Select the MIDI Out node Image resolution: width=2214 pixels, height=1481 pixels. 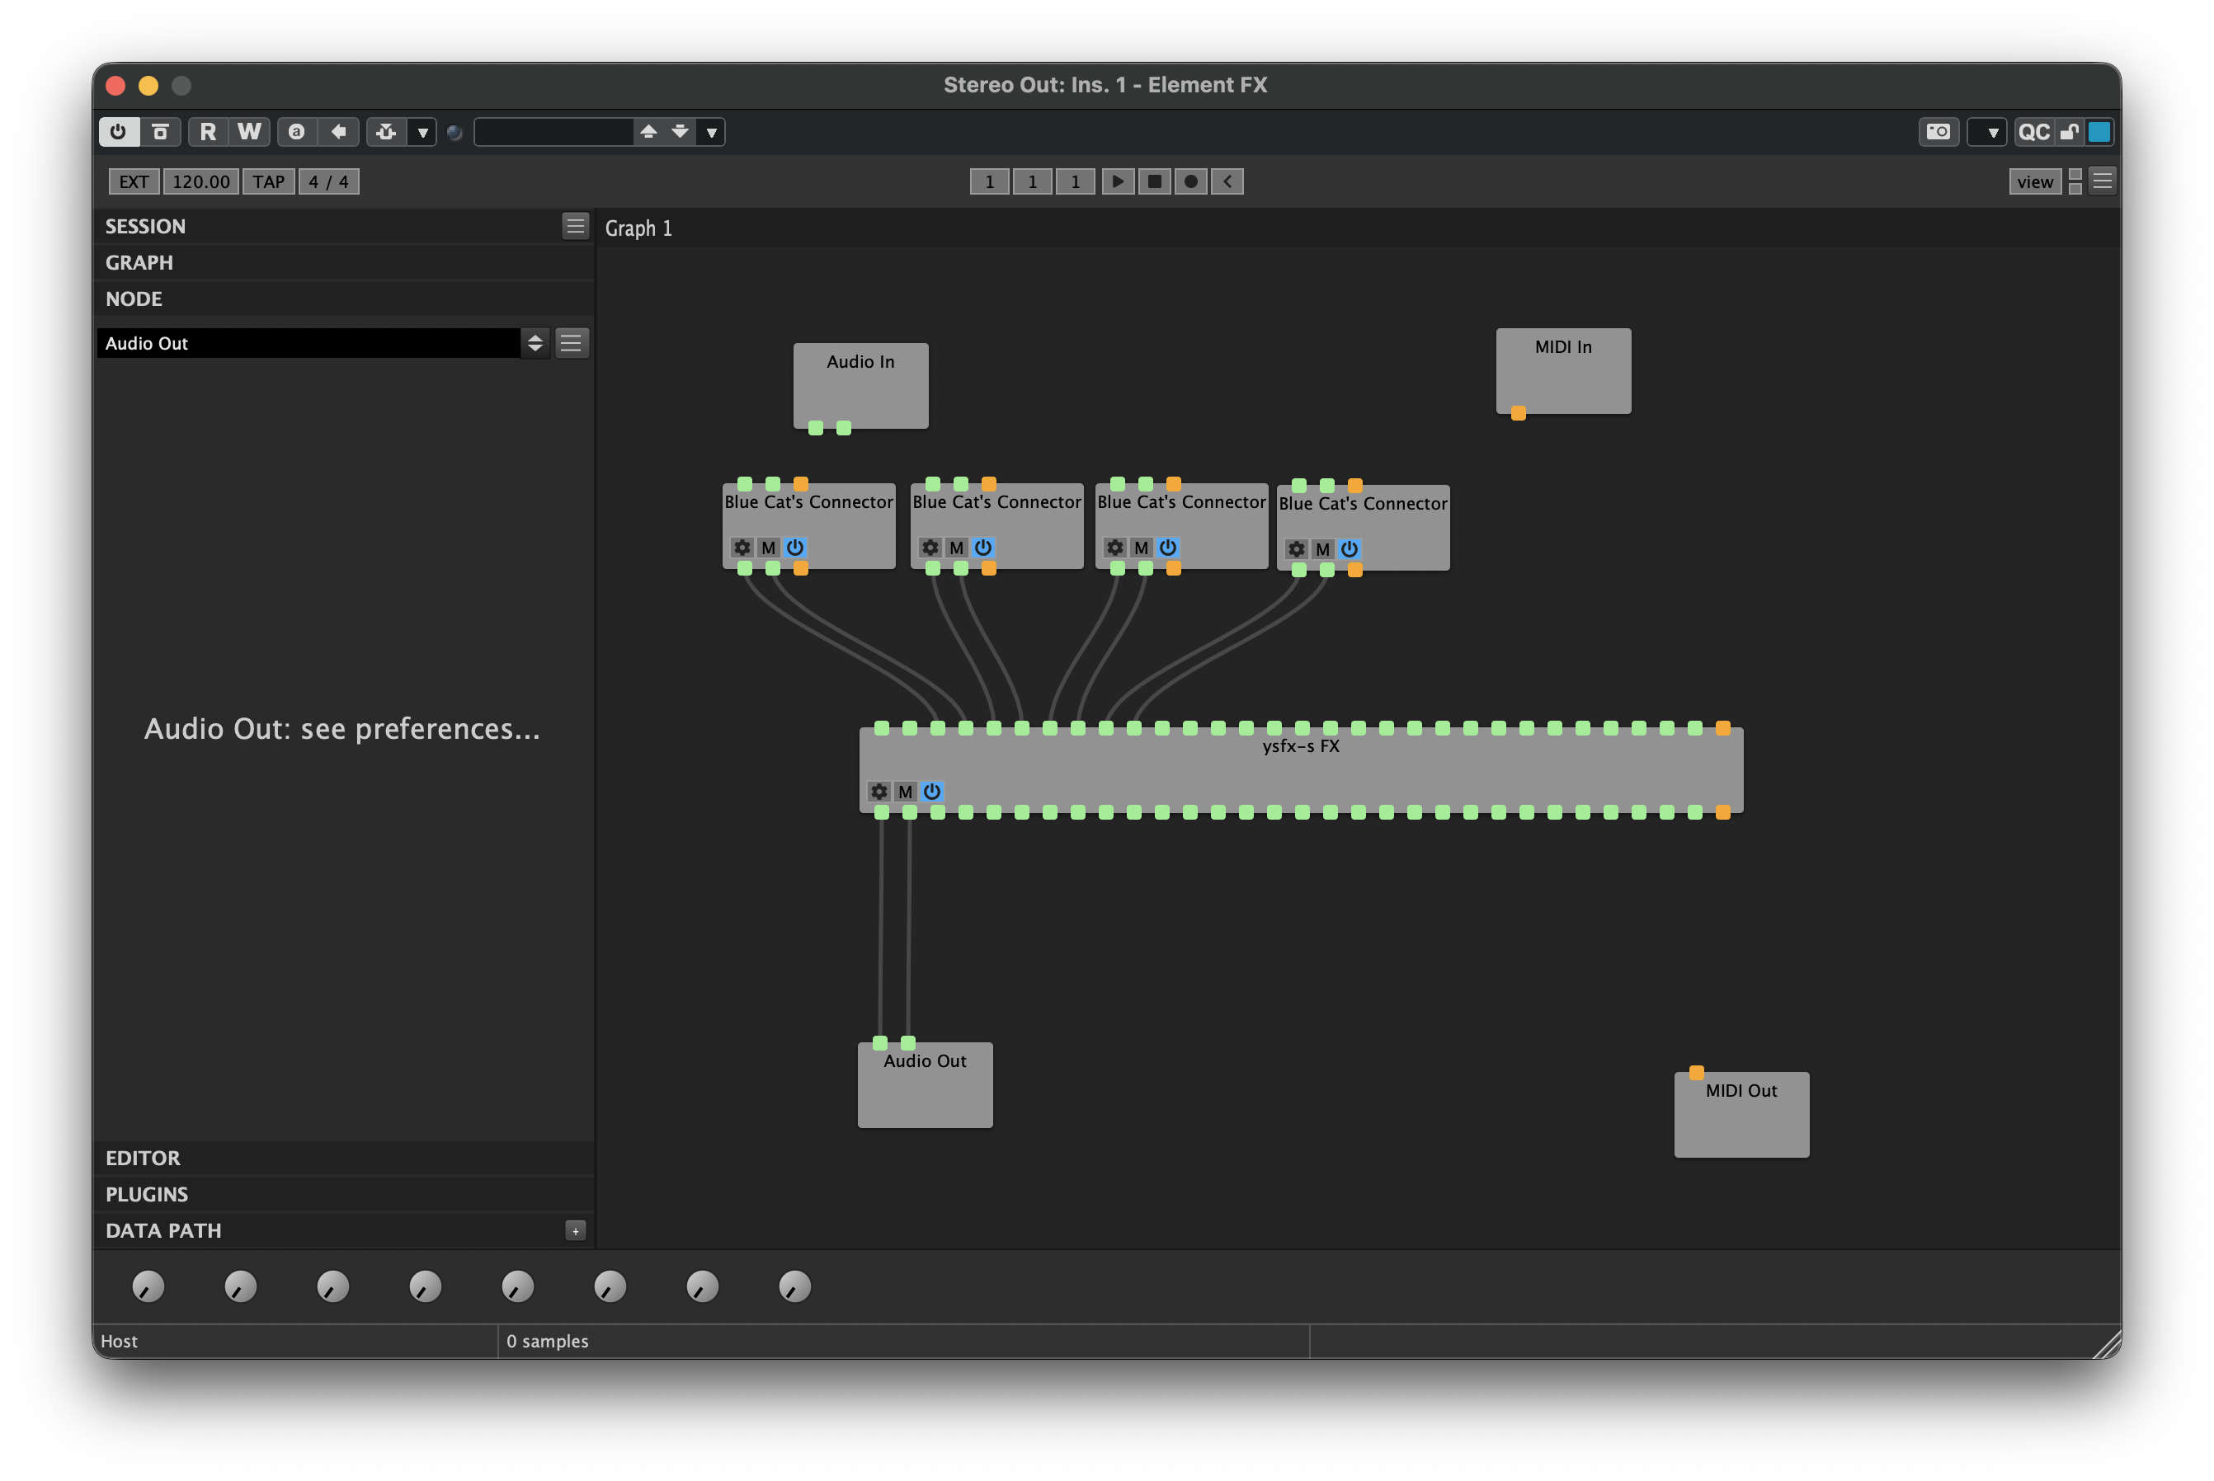coord(1741,1115)
